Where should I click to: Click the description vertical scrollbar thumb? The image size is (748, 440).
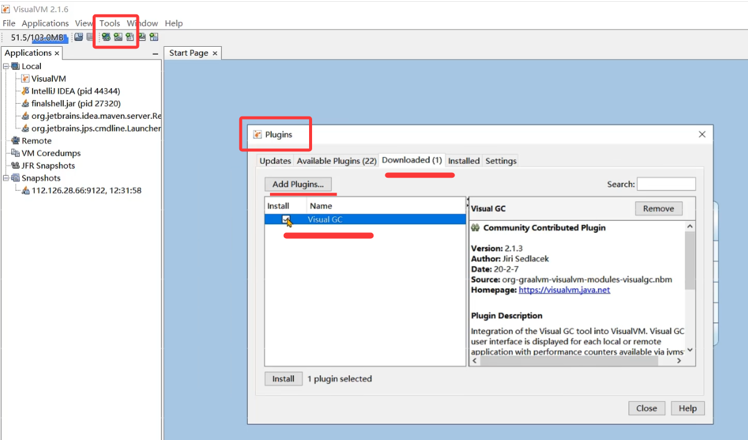pos(690,261)
